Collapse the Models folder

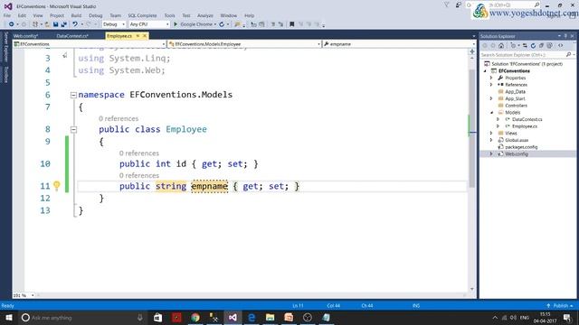[x=491, y=112]
